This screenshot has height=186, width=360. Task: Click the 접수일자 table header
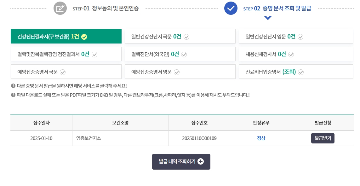click(x=41, y=123)
